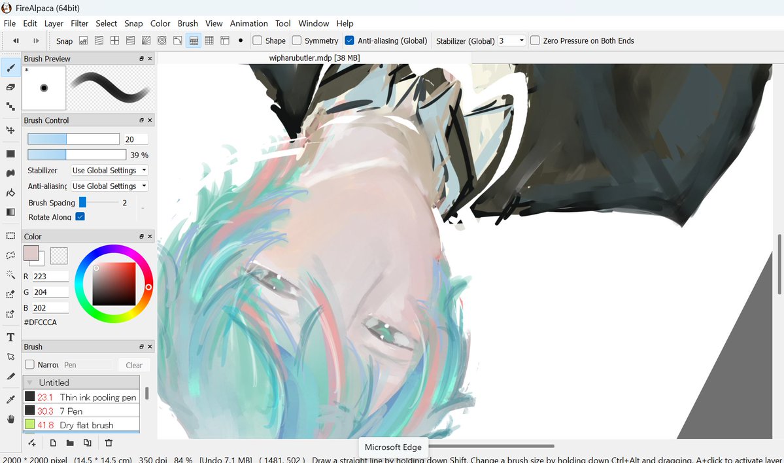
Task: Pick the Lasso selection tool
Action: [x=10, y=255]
